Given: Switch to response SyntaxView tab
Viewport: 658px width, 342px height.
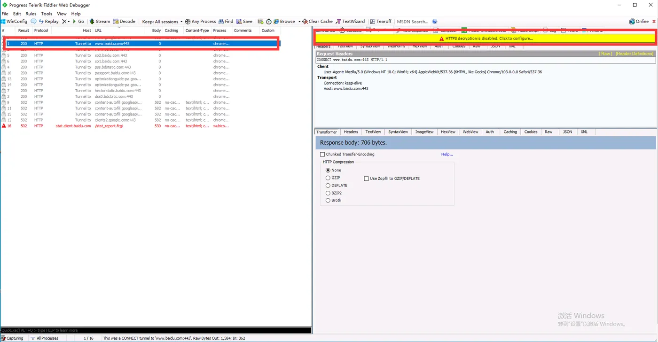Looking at the screenshot, I should click(398, 132).
